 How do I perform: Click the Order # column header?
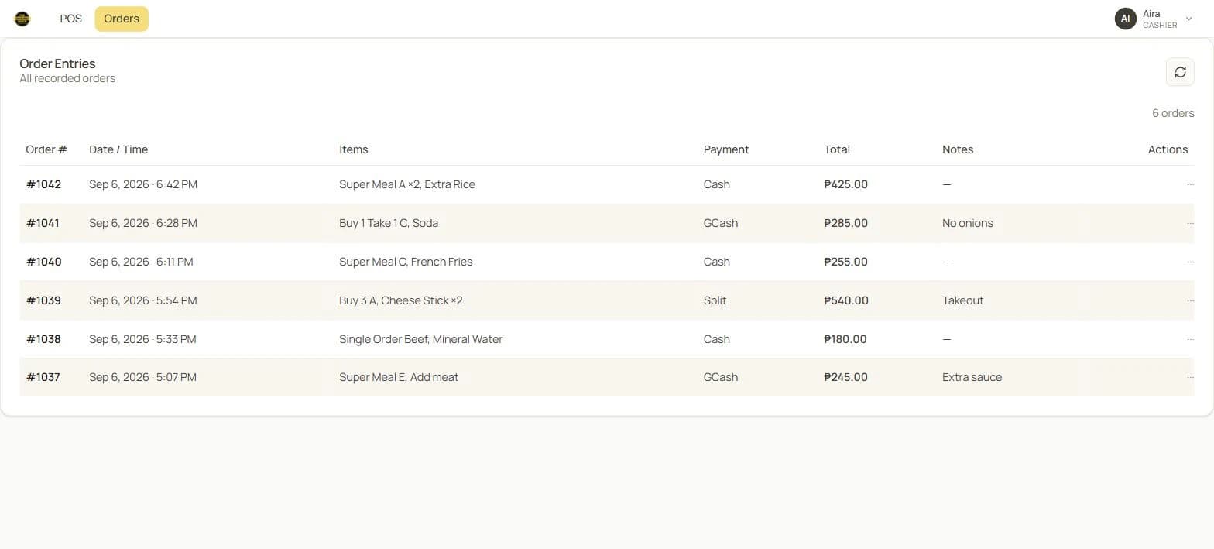click(46, 149)
